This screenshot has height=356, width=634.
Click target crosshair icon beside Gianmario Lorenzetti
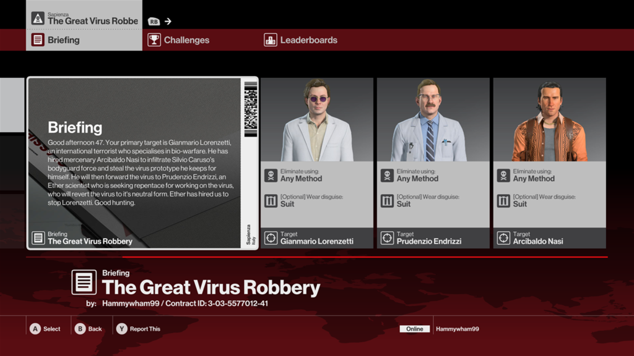pos(271,238)
